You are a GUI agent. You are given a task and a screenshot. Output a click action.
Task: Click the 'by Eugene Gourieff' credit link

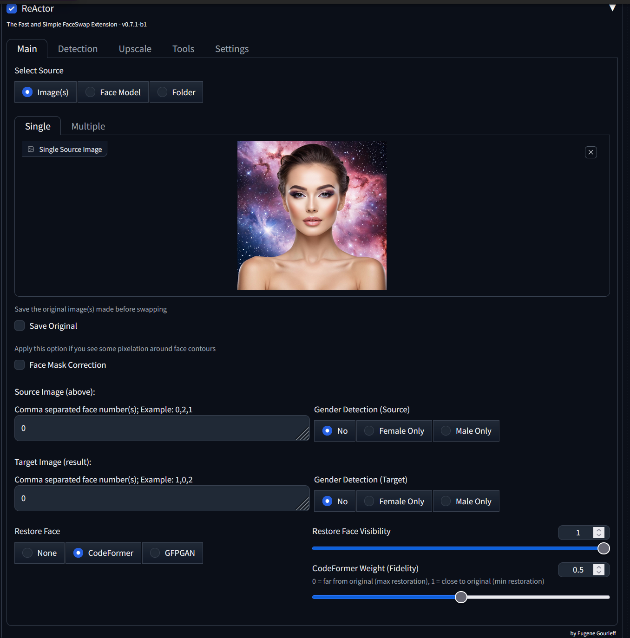click(592, 633)
